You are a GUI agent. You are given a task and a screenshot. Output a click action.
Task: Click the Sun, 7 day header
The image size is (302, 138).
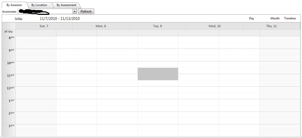[44, 26]
